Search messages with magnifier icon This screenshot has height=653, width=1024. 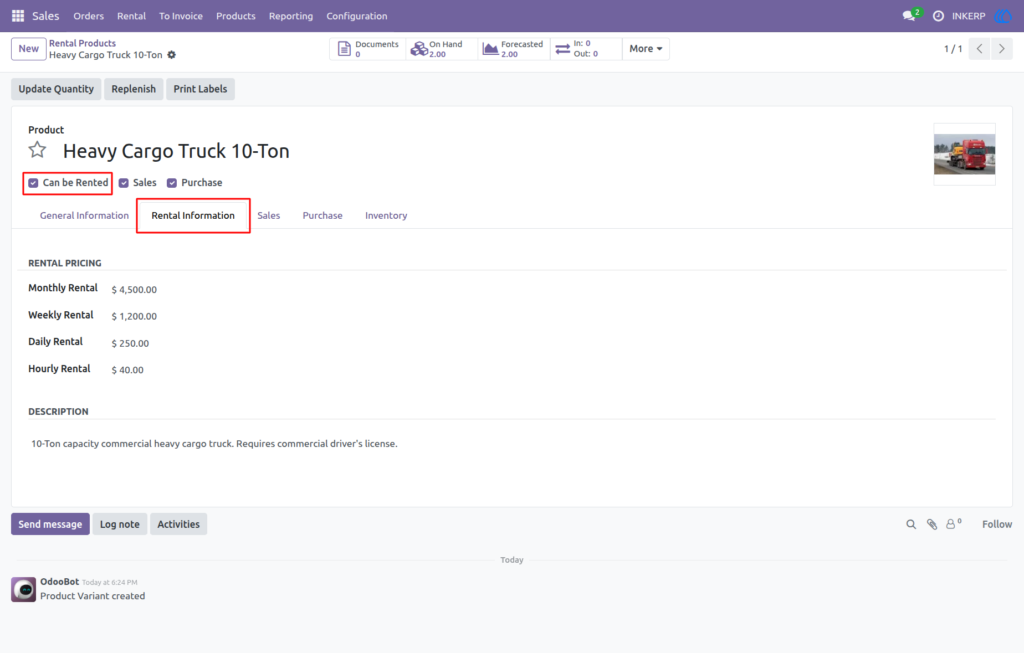coord(911,524)
